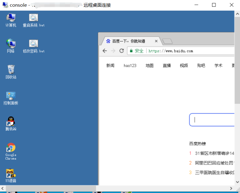Screen dimensions: 240x193
Task: Focus the Baidu search input box
Action: point(212,120)
